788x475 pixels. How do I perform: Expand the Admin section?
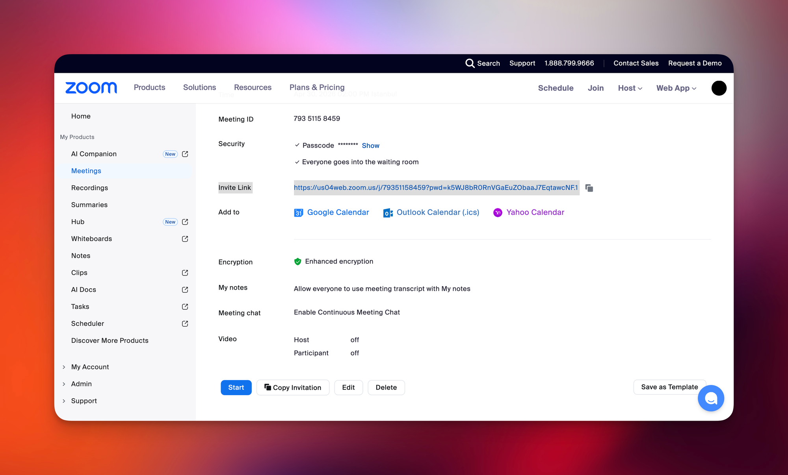(x=82, y=384)
